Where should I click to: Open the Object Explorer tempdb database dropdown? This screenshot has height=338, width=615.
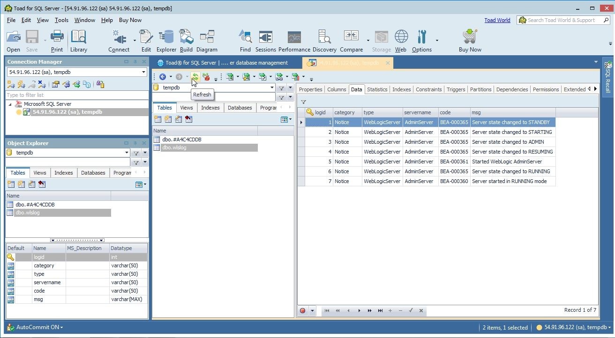coord(127,153)
